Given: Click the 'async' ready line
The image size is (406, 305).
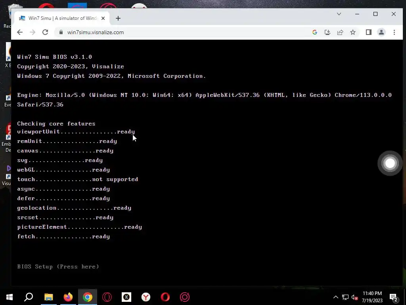Looking at the screenshot, I should pos(63,189).
